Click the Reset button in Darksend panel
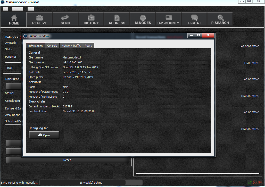 point(67,160)
